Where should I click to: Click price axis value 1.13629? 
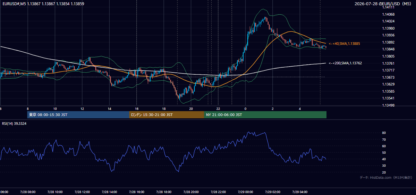click(389, 84)
